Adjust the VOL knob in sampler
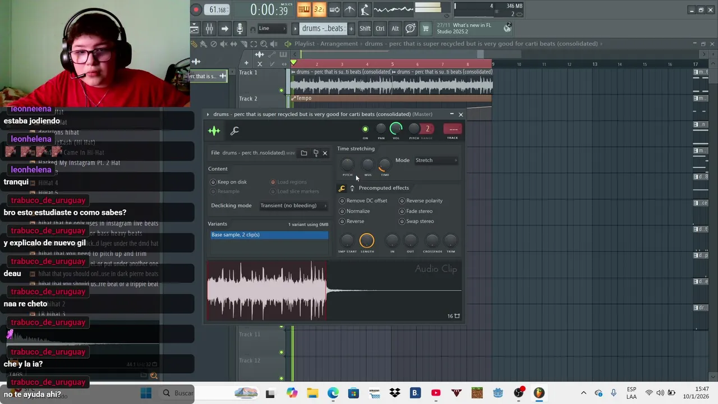718x404 pixels. [396, 129]
